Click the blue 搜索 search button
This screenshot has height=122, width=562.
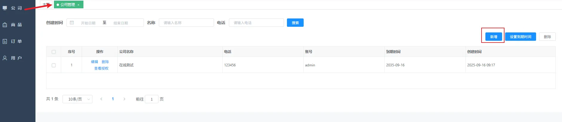coord(295,23)
